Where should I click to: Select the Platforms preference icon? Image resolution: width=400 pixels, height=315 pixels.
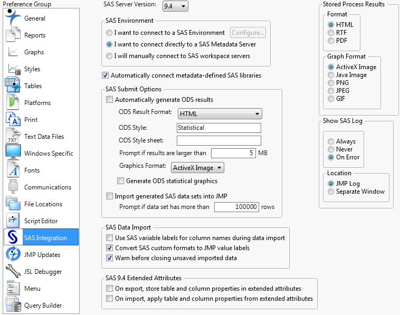[12, 102]
